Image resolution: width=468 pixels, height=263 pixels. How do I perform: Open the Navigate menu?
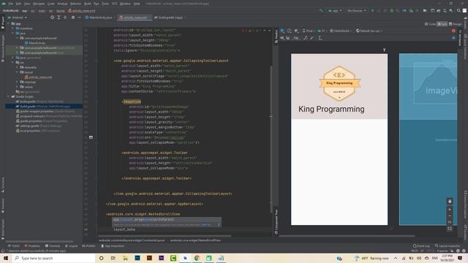coord(39,4)
